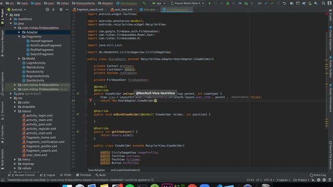Open Search Everywhere magnifier icon
The image size is (333, 187).
coord(323,3)
